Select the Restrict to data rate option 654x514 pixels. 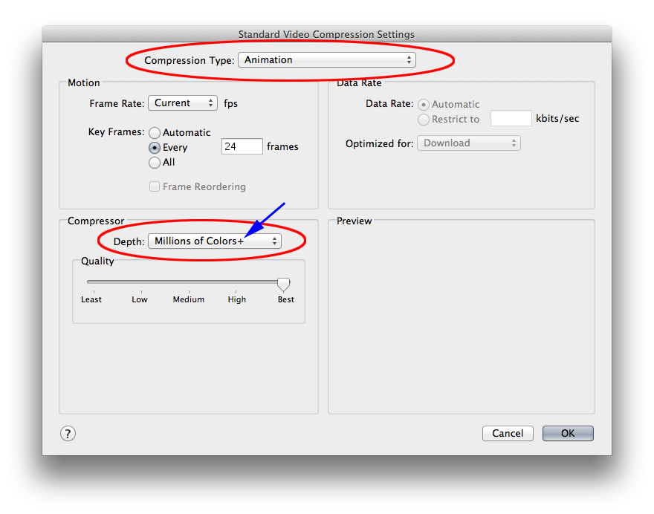point(424,120)
